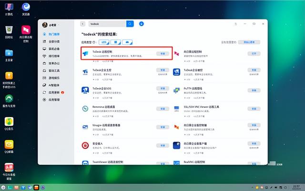Install SSL/SSH VNC Viewer with its button
Viewport: 305px width, 191px height.
point(254,109)
